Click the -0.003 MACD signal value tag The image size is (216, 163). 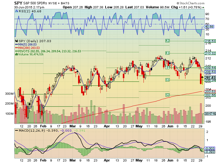click(210, 149)
